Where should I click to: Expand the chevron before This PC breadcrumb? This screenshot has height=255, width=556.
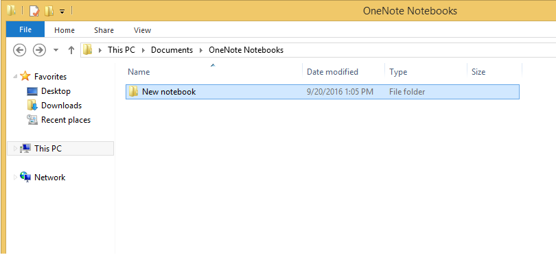(x=100, y=50)
